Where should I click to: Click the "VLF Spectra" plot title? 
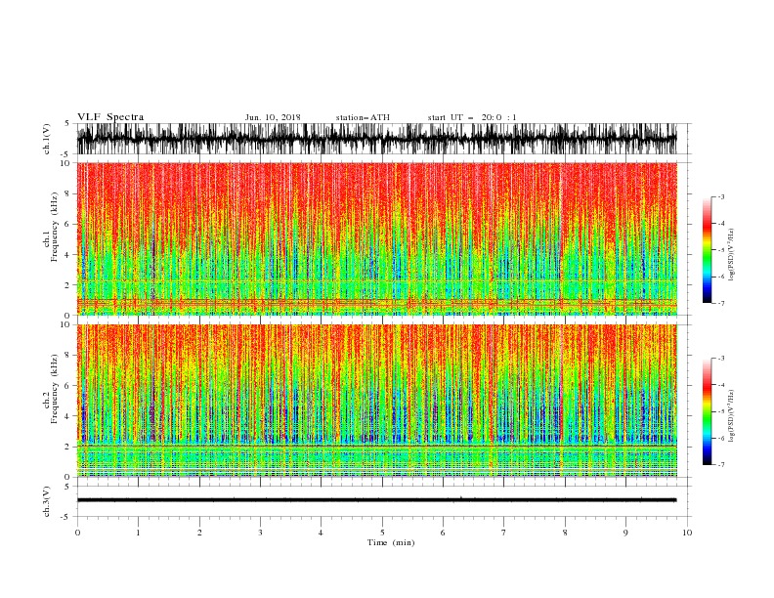coord(110,117)
